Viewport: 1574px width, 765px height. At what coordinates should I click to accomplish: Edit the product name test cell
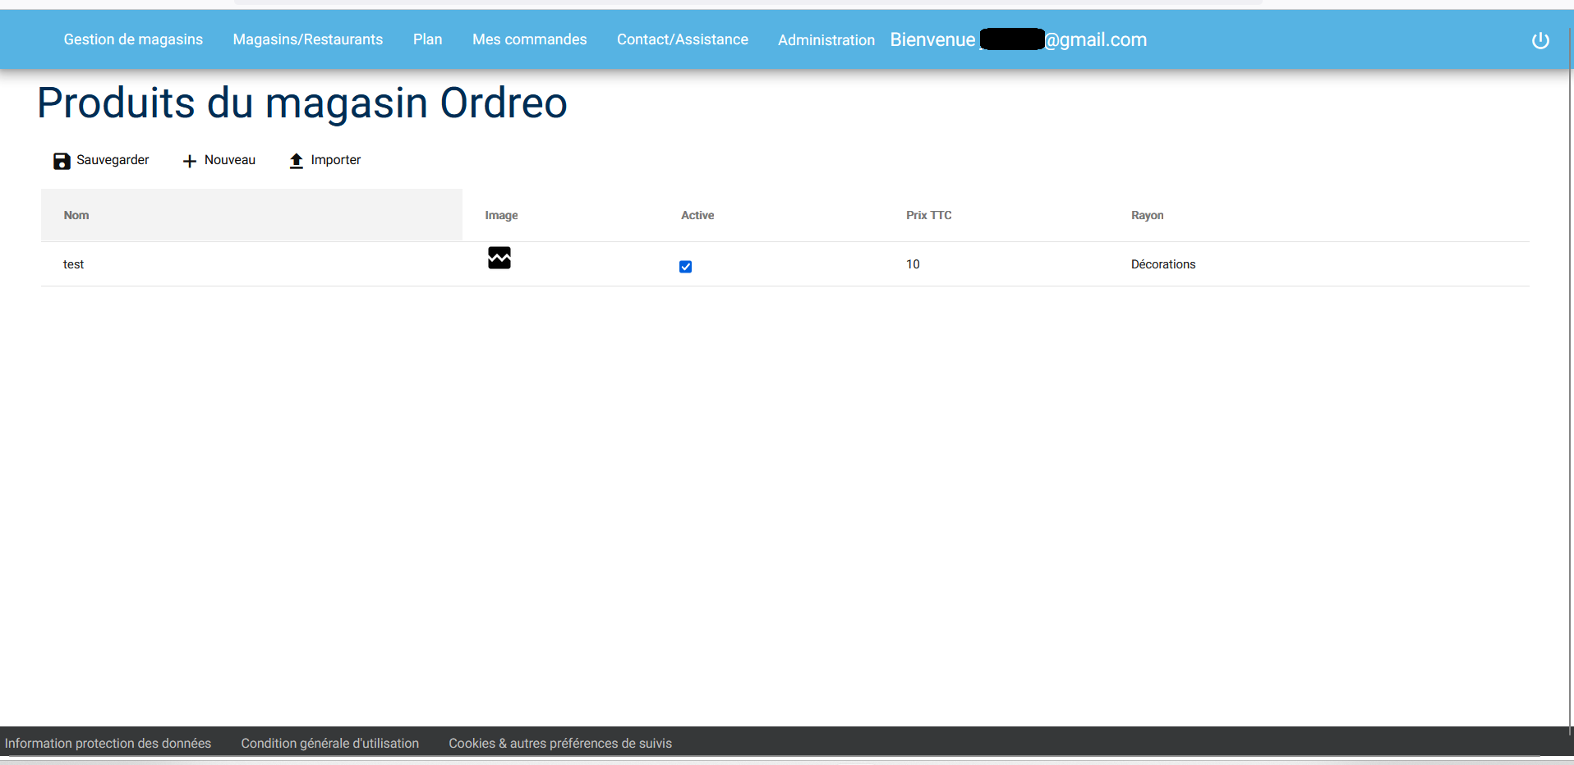tap(74, 264)
